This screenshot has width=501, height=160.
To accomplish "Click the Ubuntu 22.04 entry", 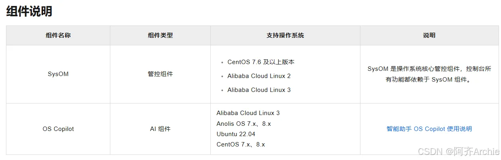I will (236, 134).
